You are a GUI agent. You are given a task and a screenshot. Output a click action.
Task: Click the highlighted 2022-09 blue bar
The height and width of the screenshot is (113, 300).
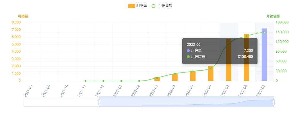click(x=264, y=55)
